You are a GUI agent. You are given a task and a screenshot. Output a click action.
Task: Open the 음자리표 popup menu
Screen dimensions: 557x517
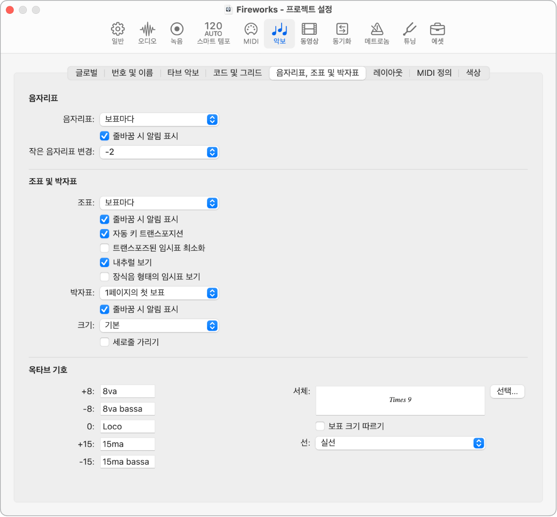(159, 119)
